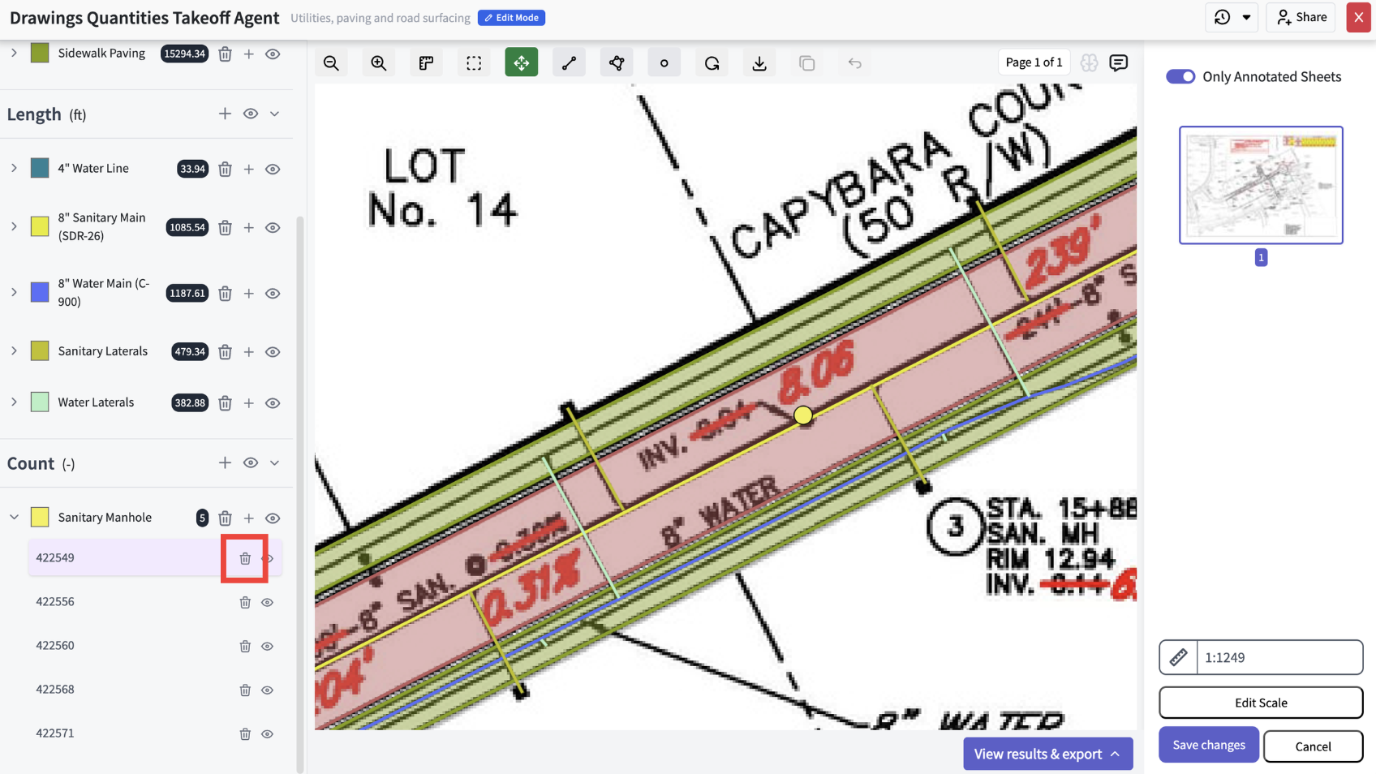
Task: Click the zoom in magnifier tool
Action: (379, 63)
